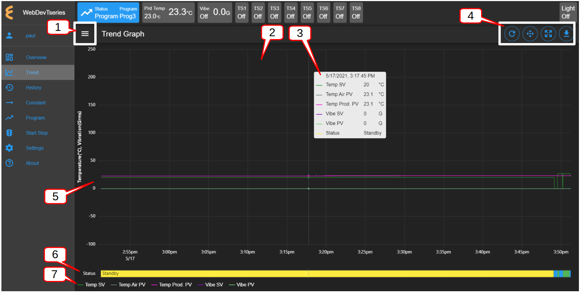Click the About question mark icon

click(9, 163)
